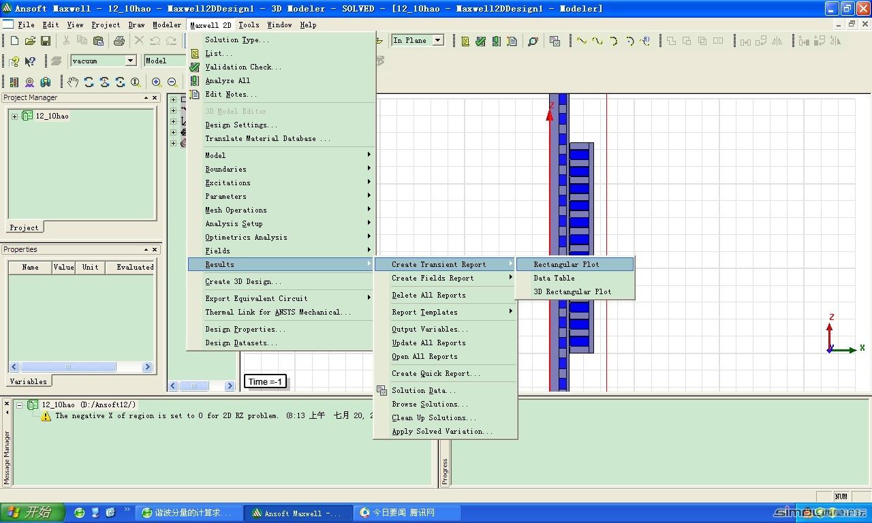
Task: Pin the Project Manager panel
Action: (x=146, y=98)
